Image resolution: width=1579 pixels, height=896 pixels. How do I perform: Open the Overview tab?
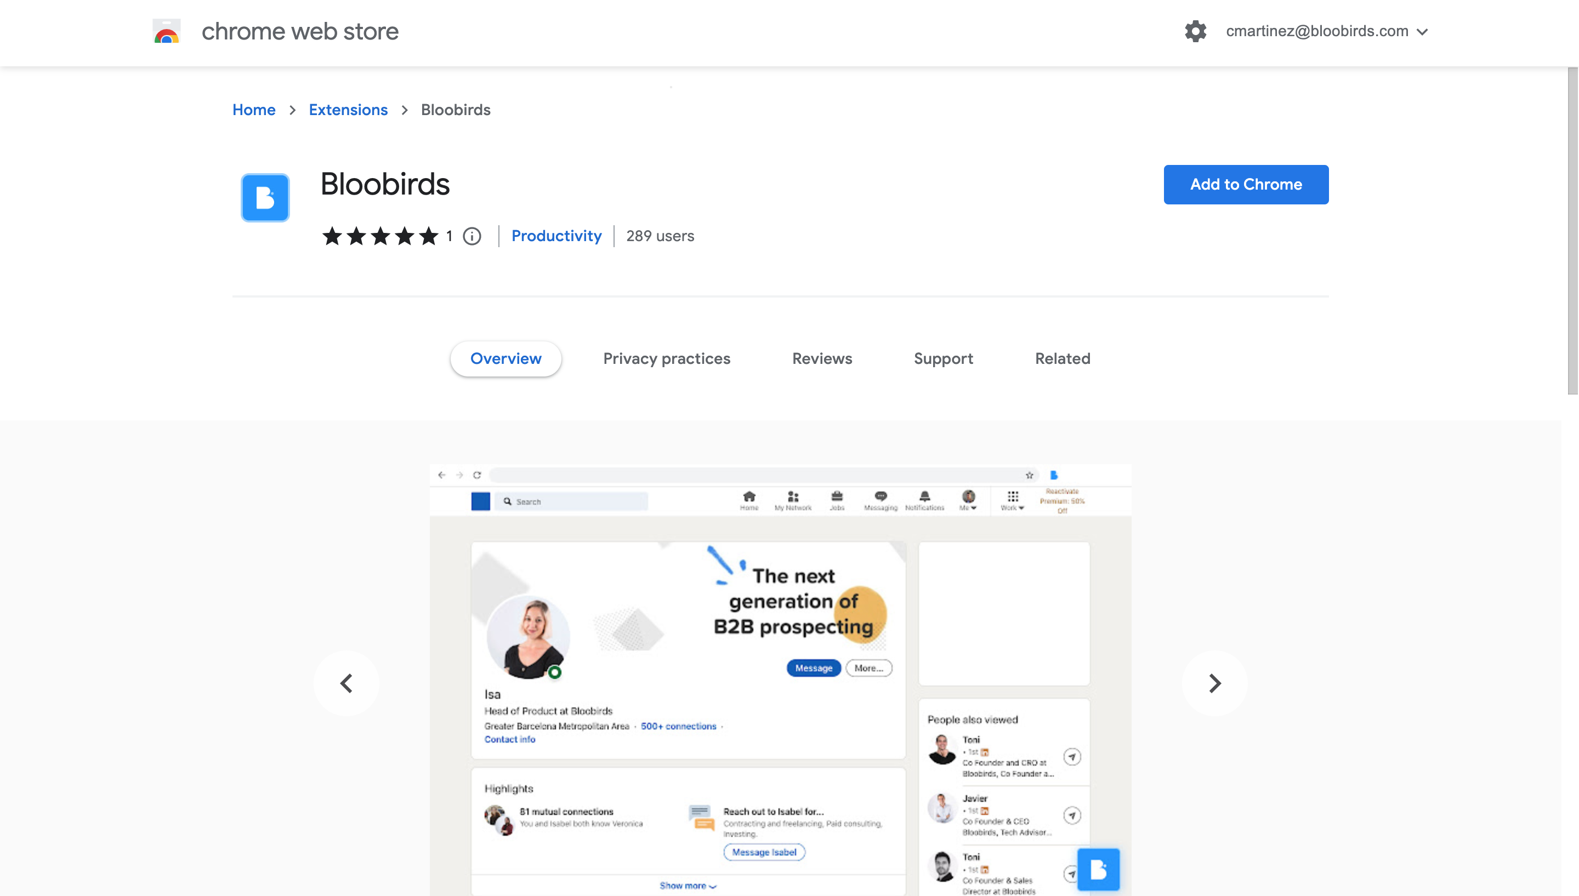[506, 359]
